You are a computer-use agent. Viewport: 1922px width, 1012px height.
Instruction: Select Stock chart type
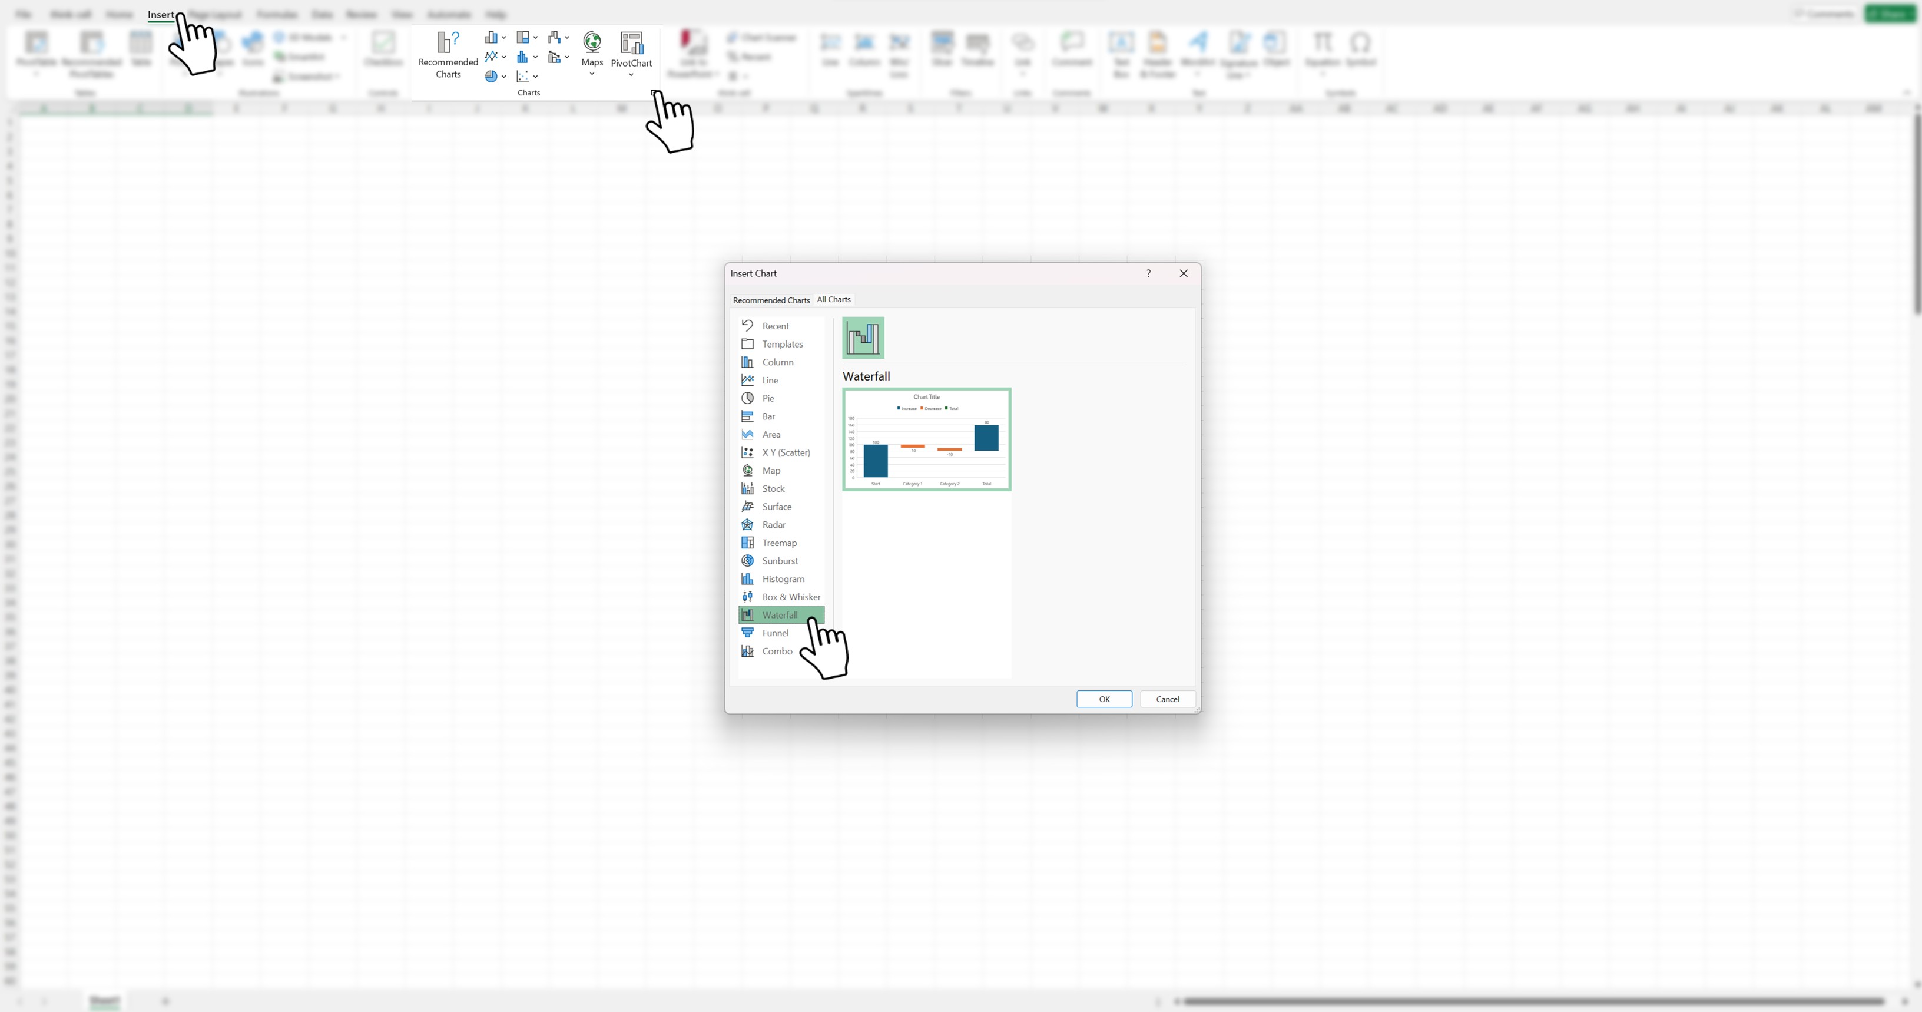coord(781,488)
